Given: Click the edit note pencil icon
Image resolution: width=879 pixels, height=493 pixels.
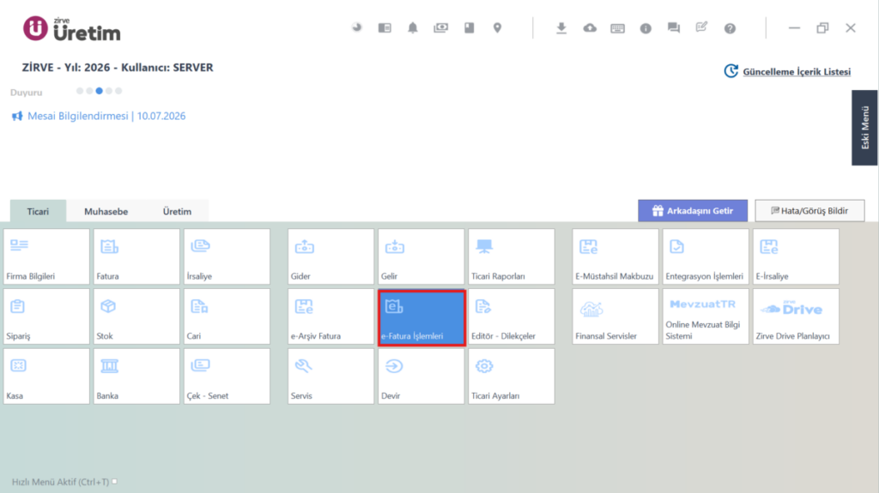Looking at the screenshot, I should click(702, 27).
